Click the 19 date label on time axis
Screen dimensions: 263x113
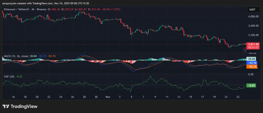point(214,97)
